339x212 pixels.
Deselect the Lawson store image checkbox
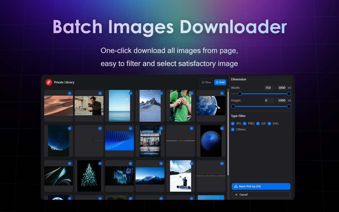(x=161, y=129)
